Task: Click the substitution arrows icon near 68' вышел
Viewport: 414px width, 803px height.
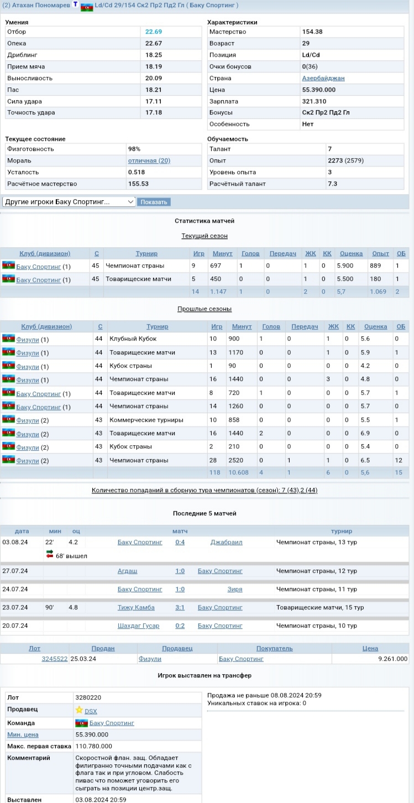Action: click(x=50, y=554)
